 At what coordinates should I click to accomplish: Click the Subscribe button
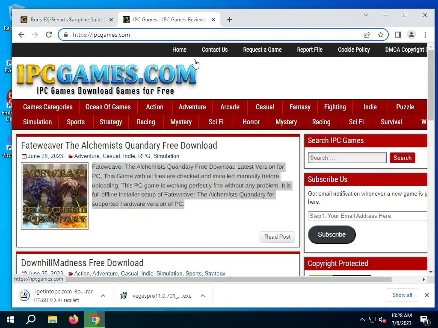[x=331, y=234]
